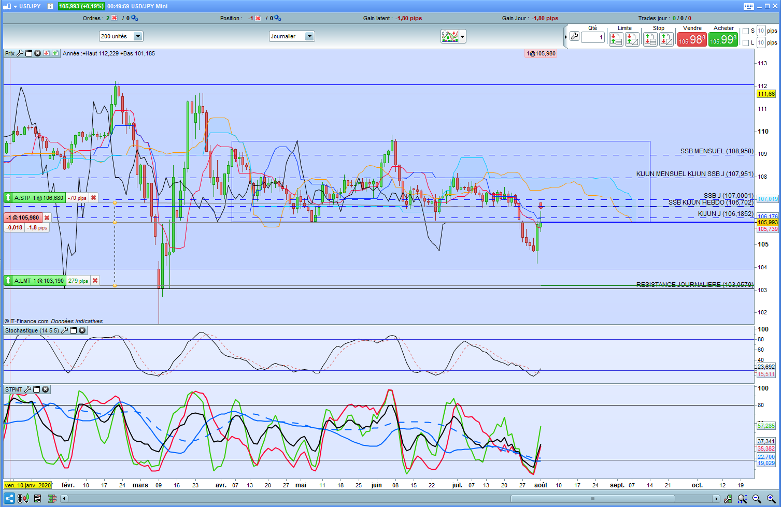Move the Prix panel up
781x507 pixels.
55,53
